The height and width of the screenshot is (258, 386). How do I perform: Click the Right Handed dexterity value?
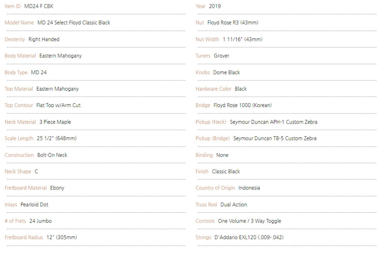(44, 39)
